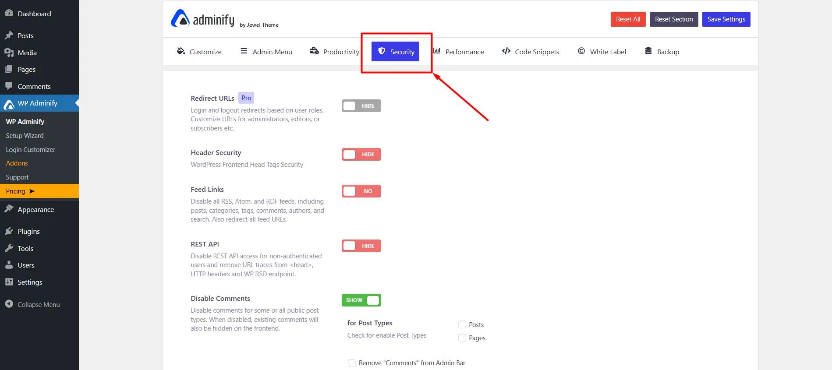This screenshot has width=832, height=370.
Task: Check the Pages post type checkbox
Action: [x=462, y=338]
